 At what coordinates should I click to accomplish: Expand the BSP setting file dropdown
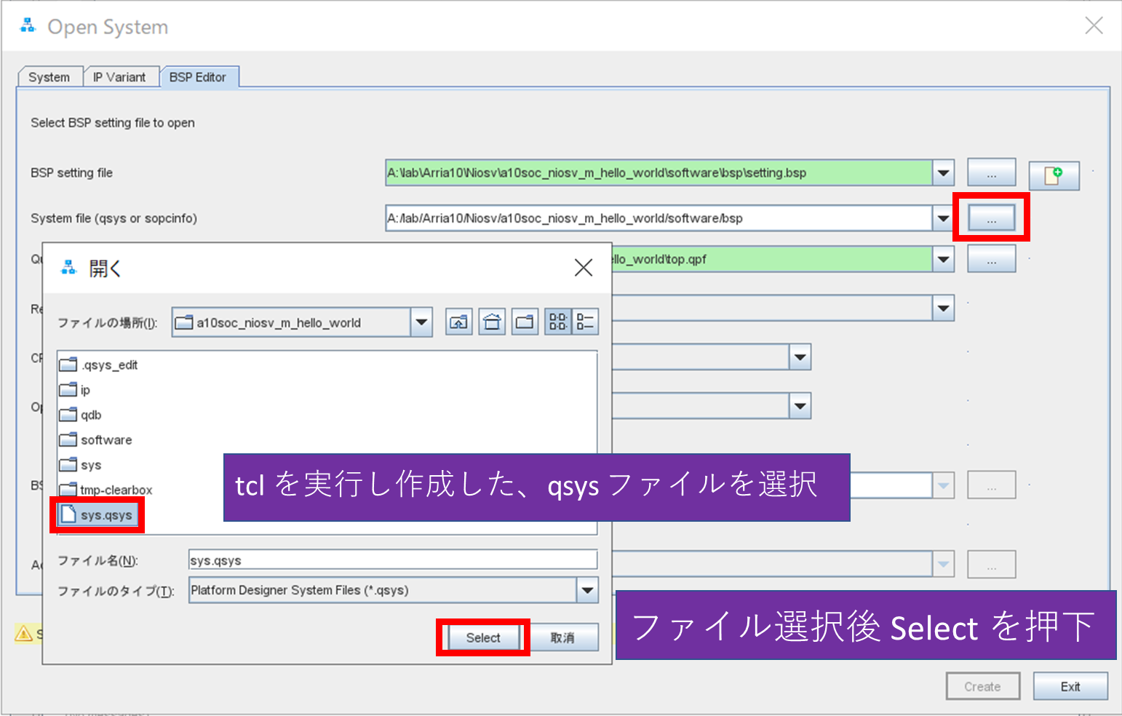(x=943, y=173)
